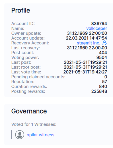The width and height of the screenshot is (113, 148).
Task: Select the Posting rewards value 225848
Action: (99, 91)
